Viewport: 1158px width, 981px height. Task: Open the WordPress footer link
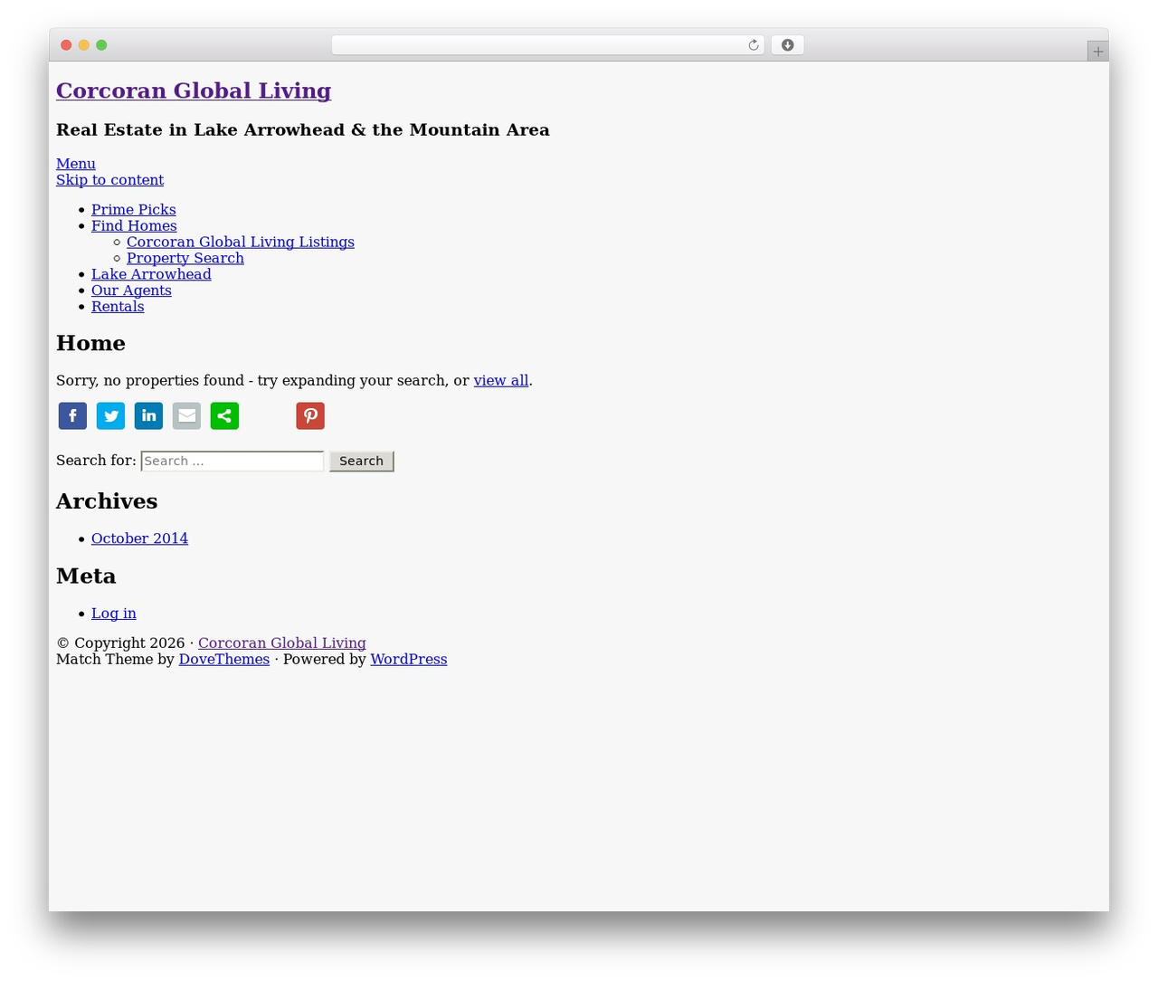(x=409, y=660)
